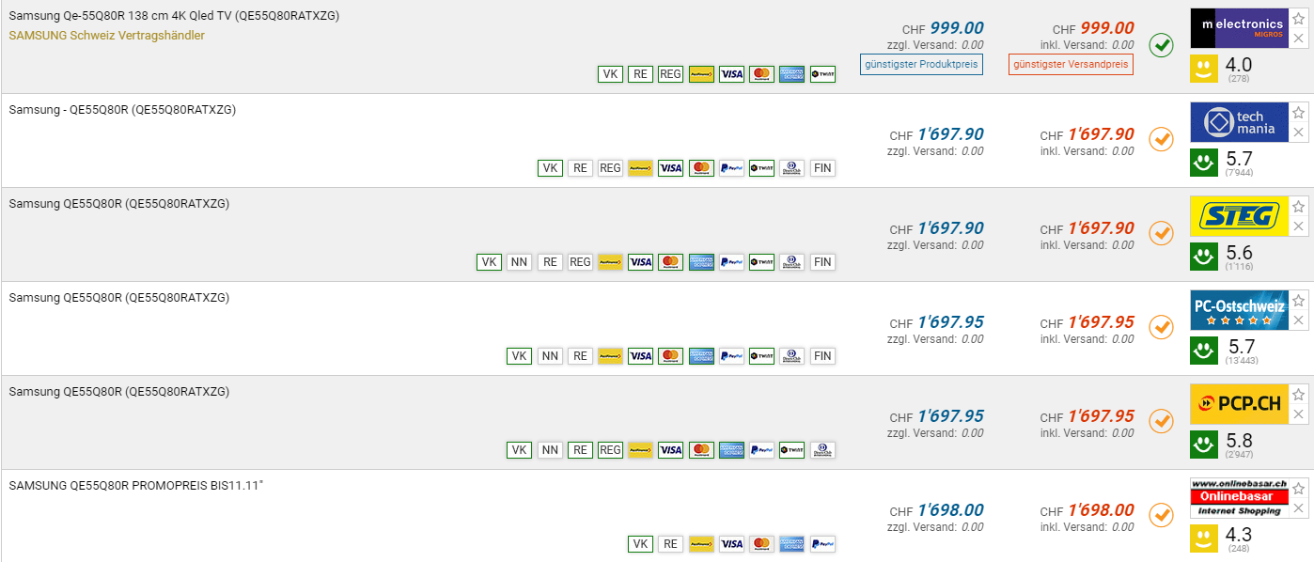The image size is (1314, 562).
Task: Hide the Techmania offer with the X
Action: point(1298,133)
